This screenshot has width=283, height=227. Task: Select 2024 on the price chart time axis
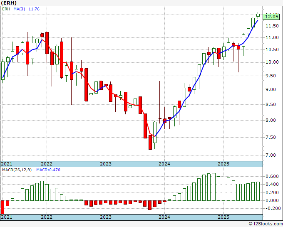pos(164,164)
